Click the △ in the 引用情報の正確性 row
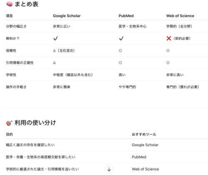208x175 pixels. pyautogui.click(x=54, y=63)
